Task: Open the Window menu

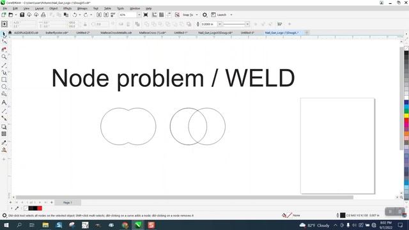Action: [x=135, y=8]
